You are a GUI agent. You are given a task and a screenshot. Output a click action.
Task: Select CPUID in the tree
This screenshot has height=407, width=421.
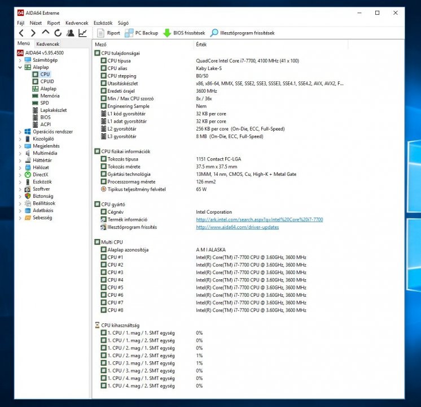point(47,81)
